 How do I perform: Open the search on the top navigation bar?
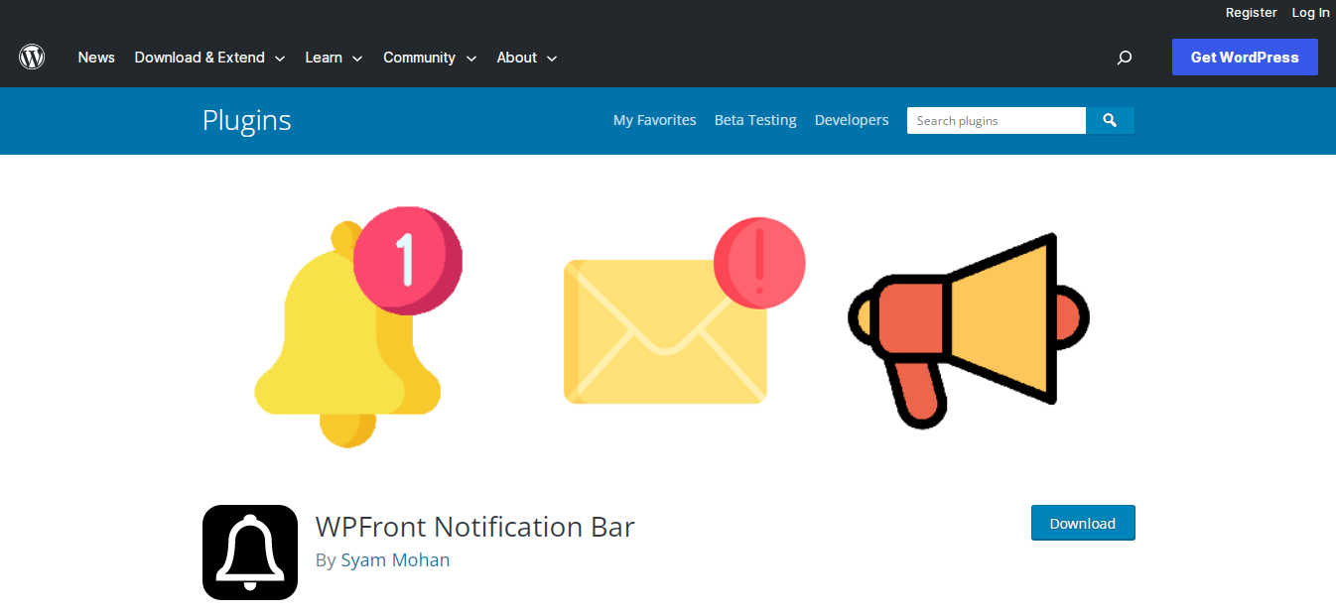1124,58
